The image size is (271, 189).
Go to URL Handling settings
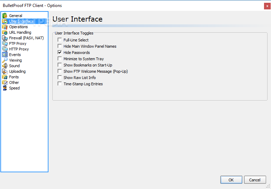pyautogui.click(x=20, y=32)
